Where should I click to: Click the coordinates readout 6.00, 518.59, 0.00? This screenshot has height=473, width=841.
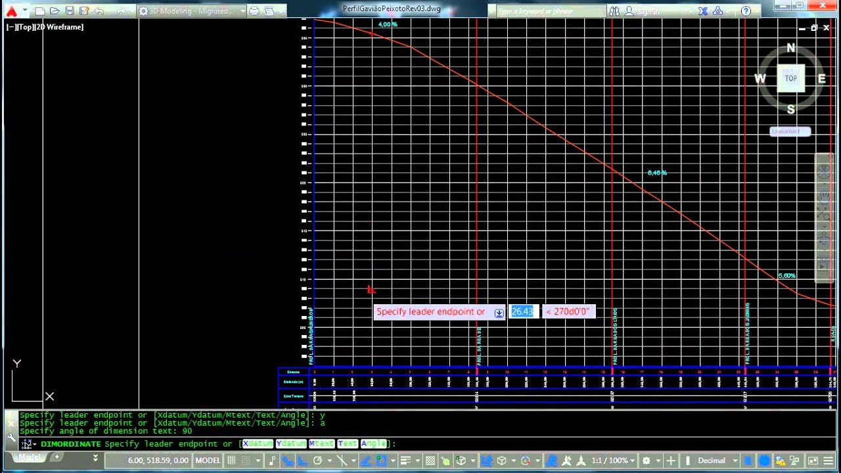point(158,461)
